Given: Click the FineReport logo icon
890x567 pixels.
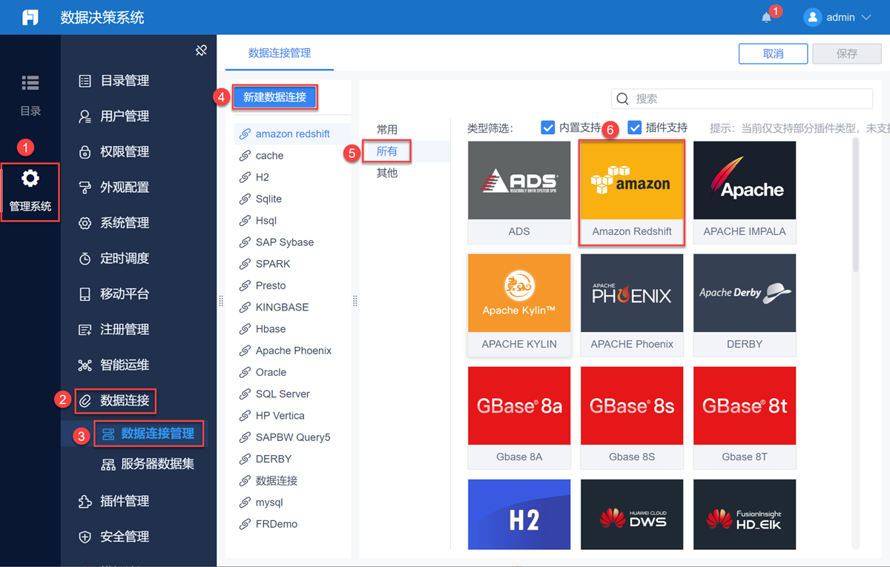Looking at the screenshot, I should click(30, 17).
